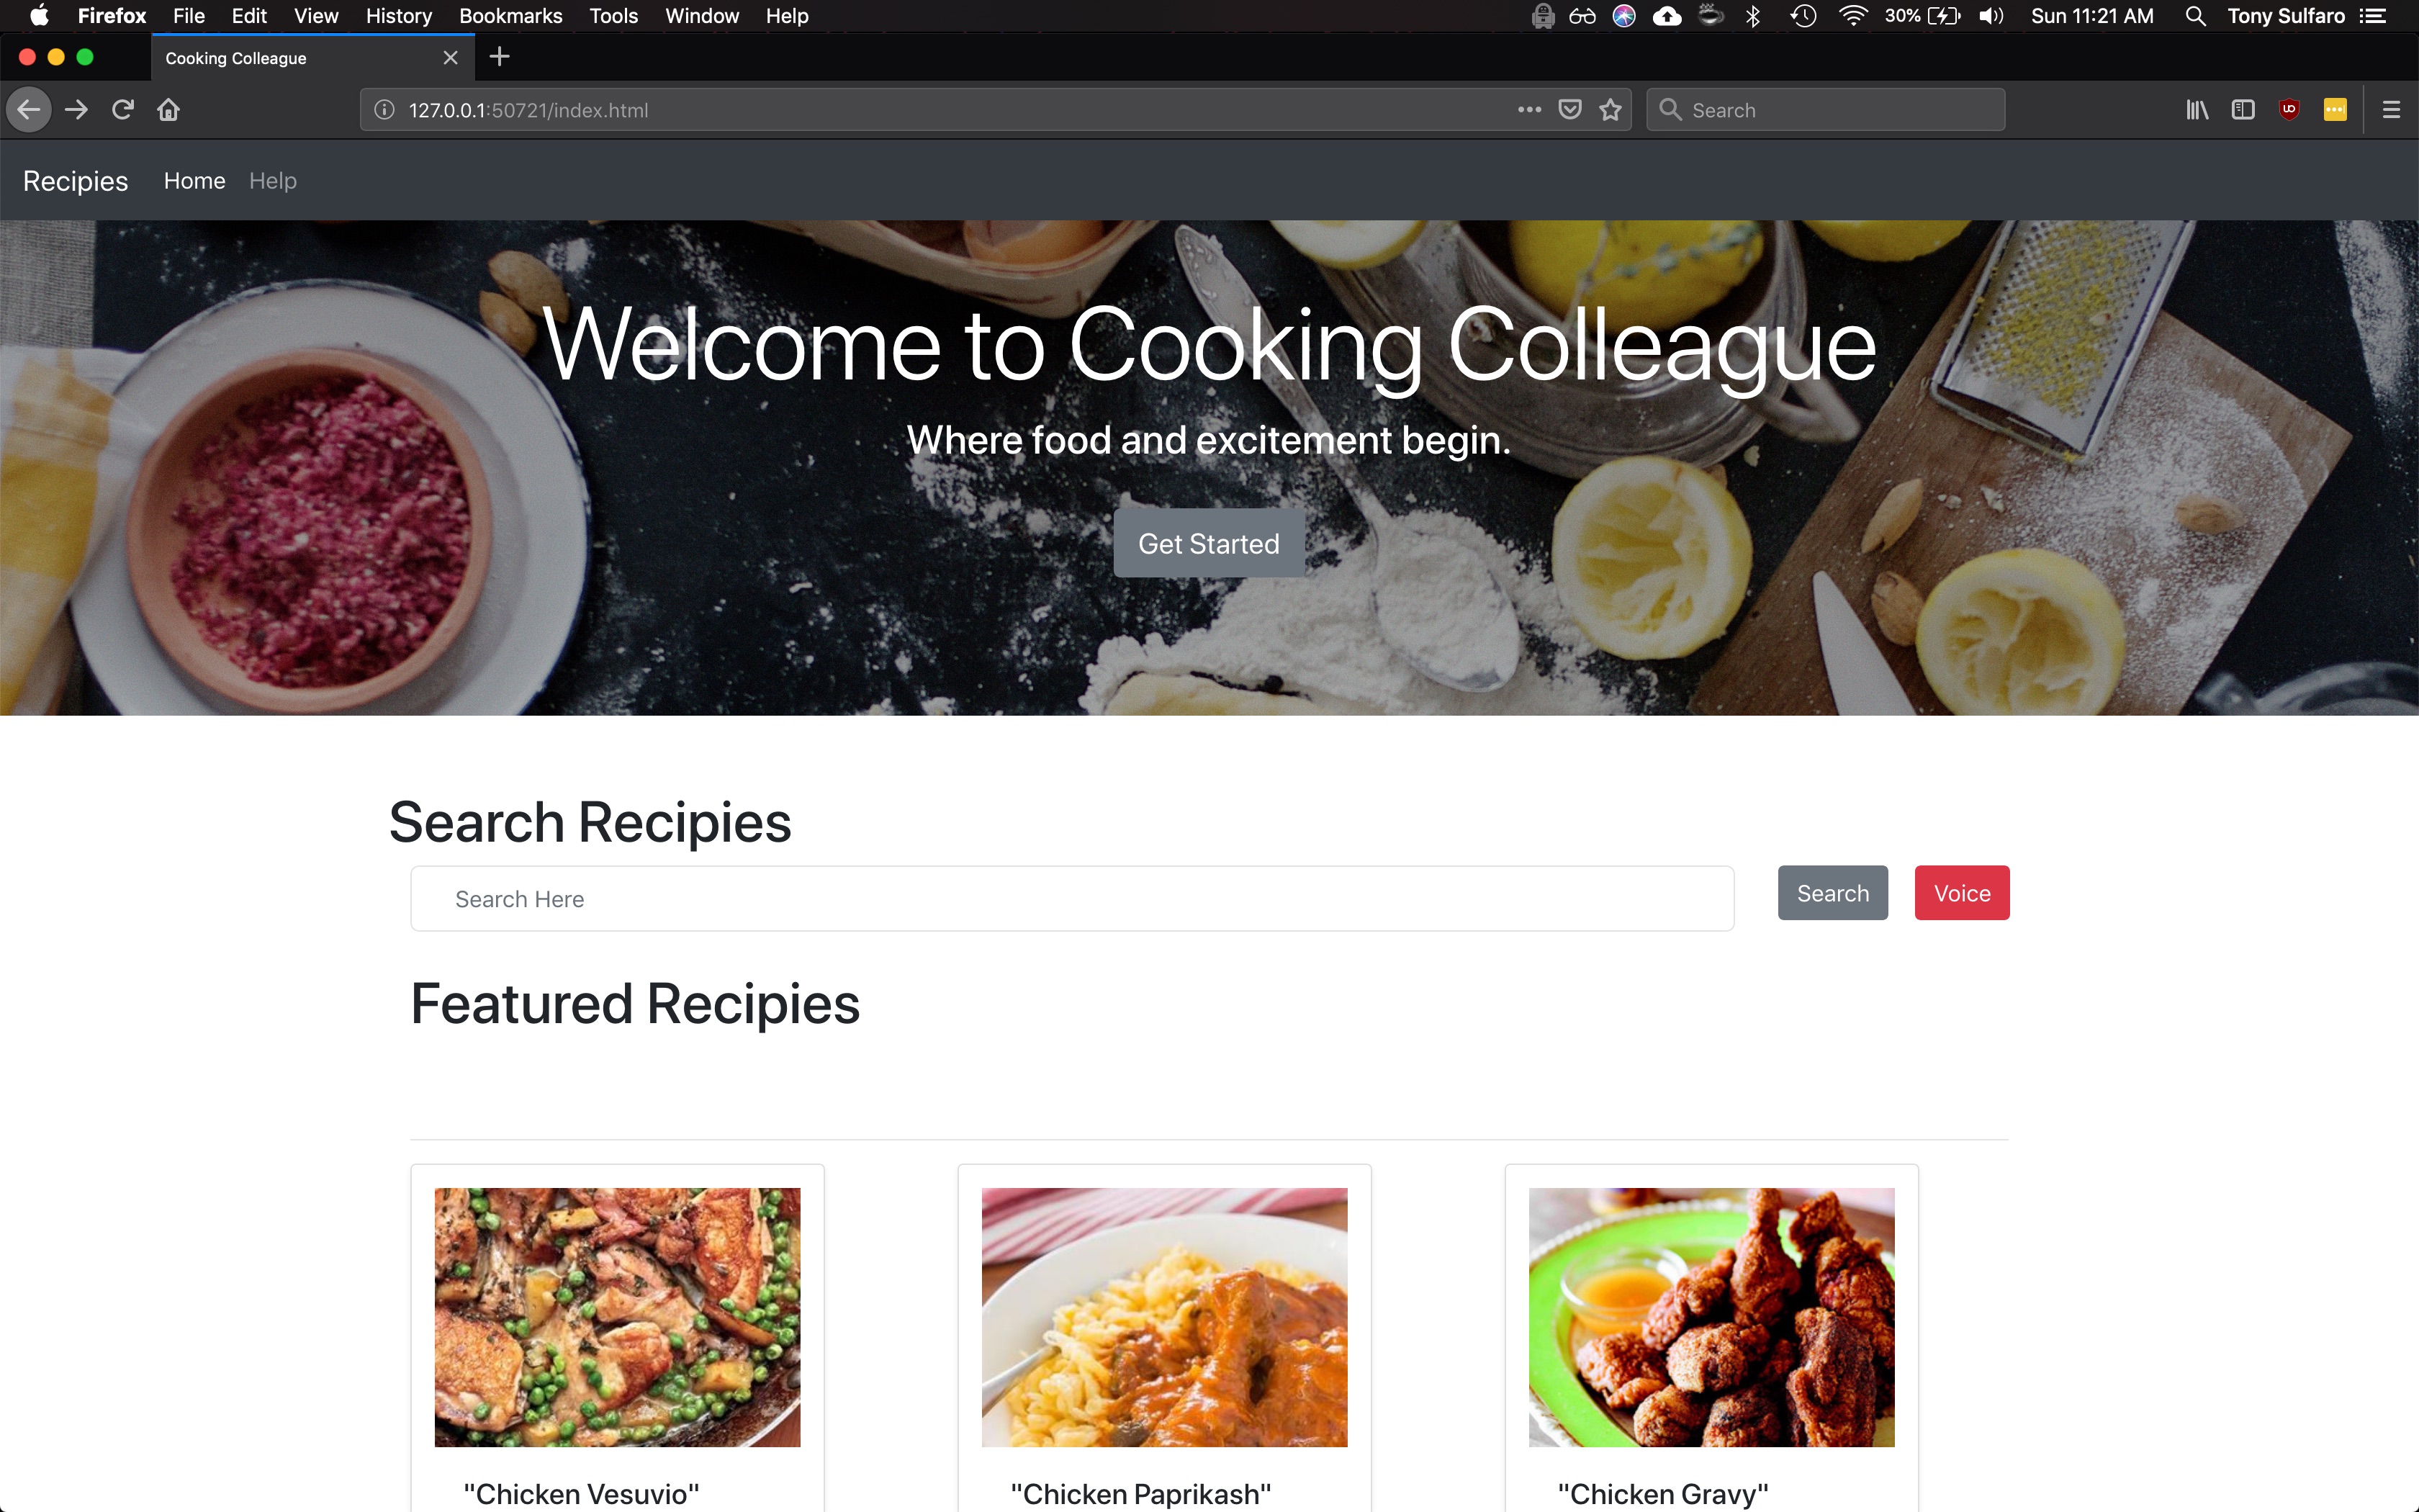The width and height of the screenshot is (2419, 1512).
Task: Open the Chicken Paprikash recipe image
Action: pyautogui.click(x=1163, y=1317)
